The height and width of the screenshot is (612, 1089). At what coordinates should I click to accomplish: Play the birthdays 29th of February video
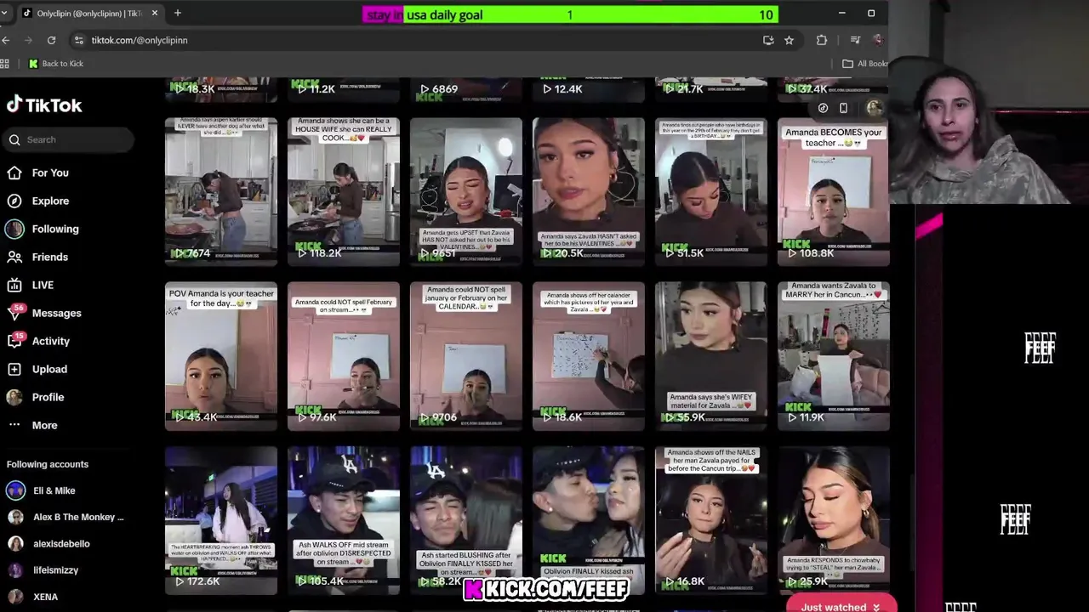[x=711, y=192]
